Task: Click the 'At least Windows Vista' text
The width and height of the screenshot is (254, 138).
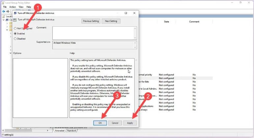Action: pyautogui.click(x=65, y=43)
